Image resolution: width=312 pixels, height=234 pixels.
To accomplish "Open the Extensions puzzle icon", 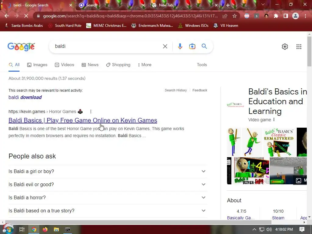I will (276, 16).
